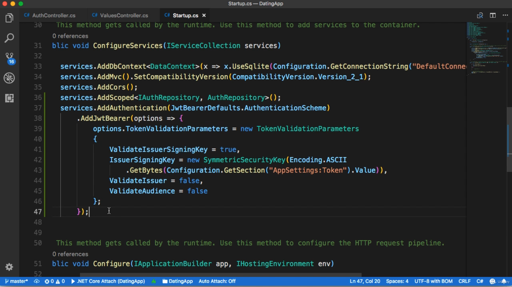Click the DatingApp folder status item
The image size is (512, 287).
click(178, 281)
